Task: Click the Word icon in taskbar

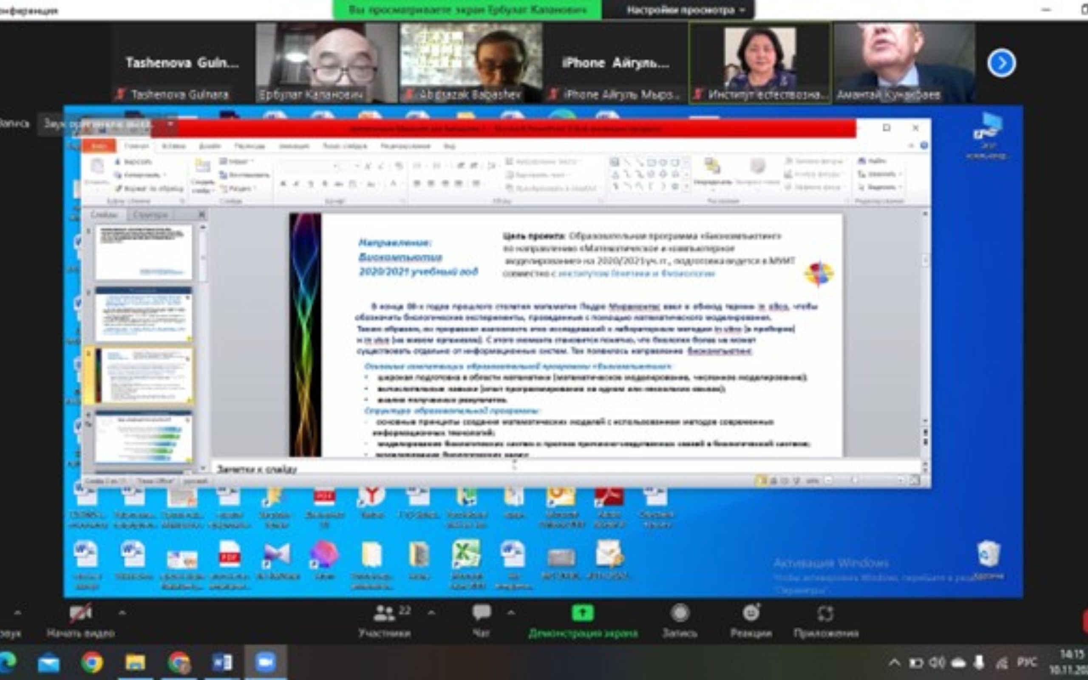Action: click(x=223, y=663)
